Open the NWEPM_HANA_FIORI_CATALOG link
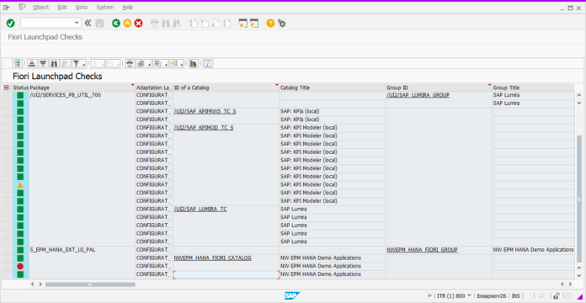The width and height of the screenshot is (586, 303). click(213, 258)
